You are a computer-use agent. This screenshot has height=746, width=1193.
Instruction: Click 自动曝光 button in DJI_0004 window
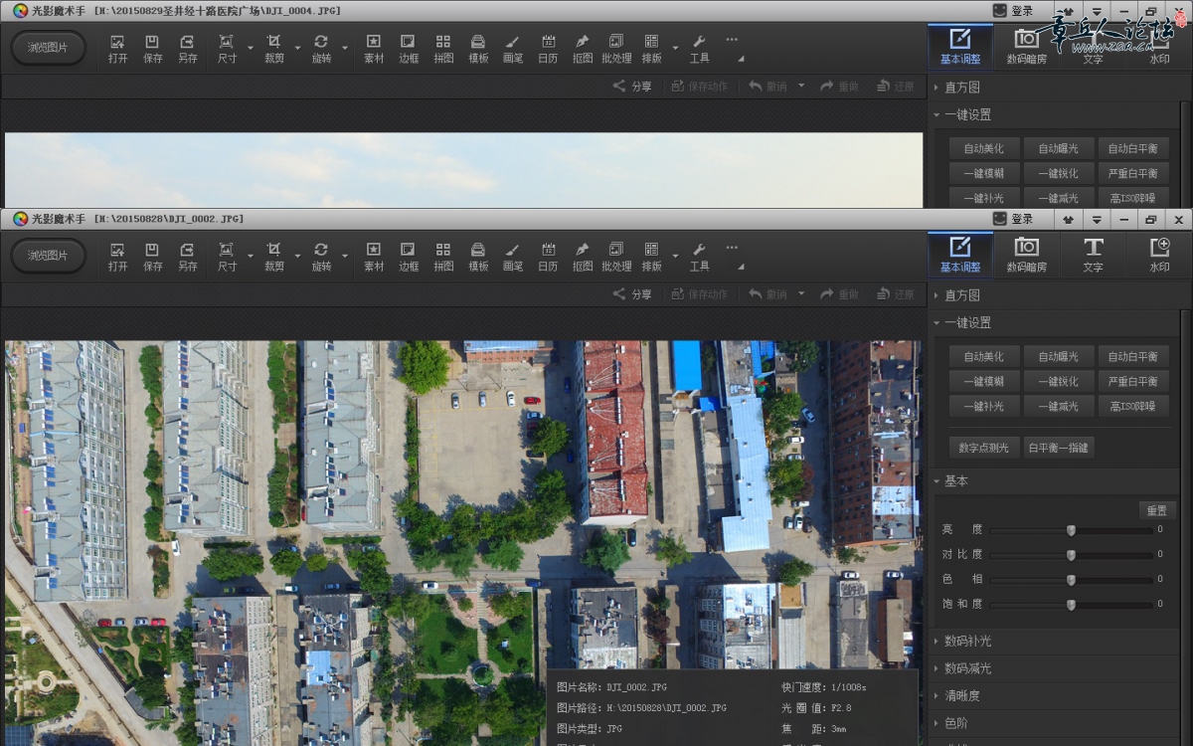(1059, 148)
